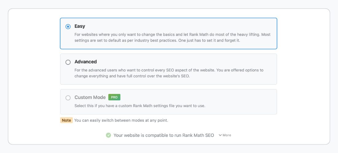This screenshot has width=338, height=153.
Task: Click 'You can easily switch between modes' text
Action: pyautogui.click(x=121, y=120)
